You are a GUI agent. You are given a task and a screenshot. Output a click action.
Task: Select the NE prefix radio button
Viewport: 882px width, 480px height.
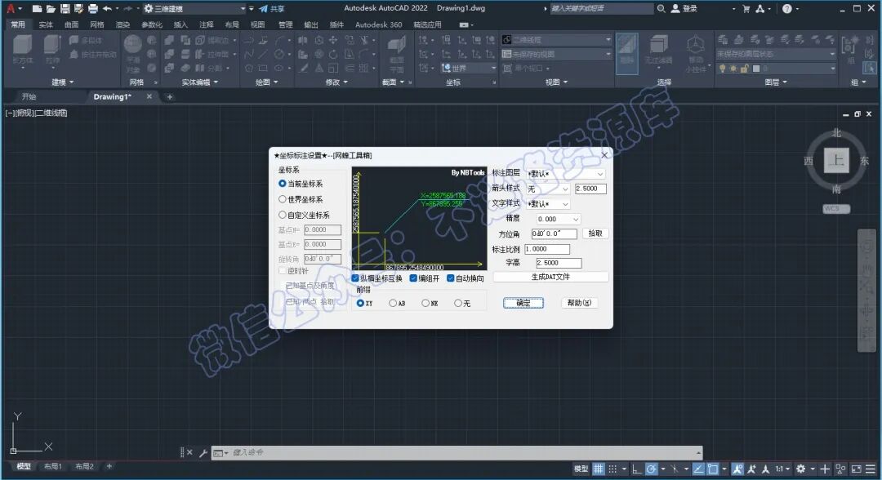pyautogui.click(x=425, y=303)
